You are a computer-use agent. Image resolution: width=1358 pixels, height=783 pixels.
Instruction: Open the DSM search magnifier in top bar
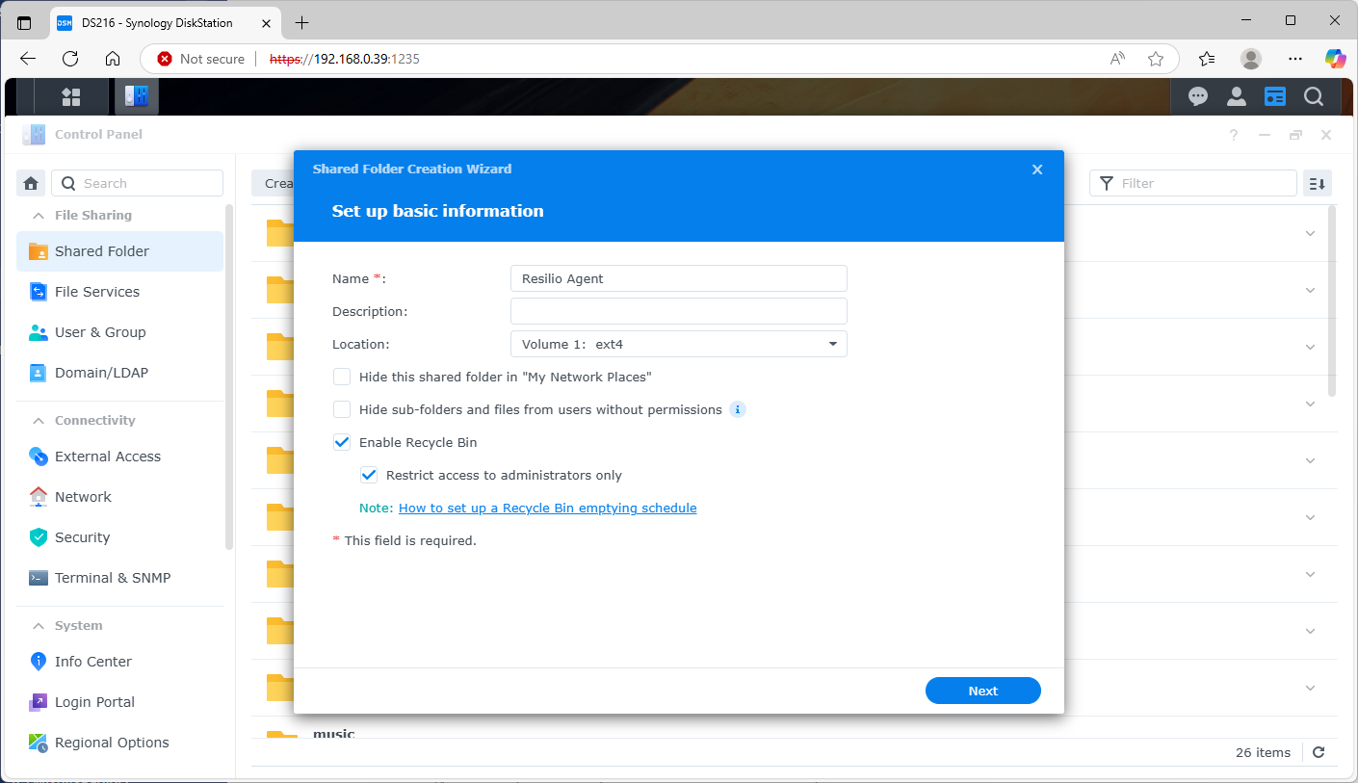coord(1314,96)
